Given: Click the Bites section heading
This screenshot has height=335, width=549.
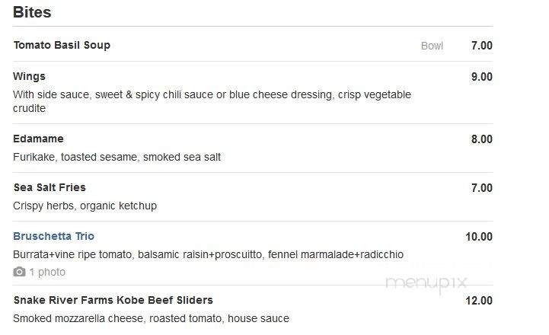Looking at the screenshot, I should point(32,12).
